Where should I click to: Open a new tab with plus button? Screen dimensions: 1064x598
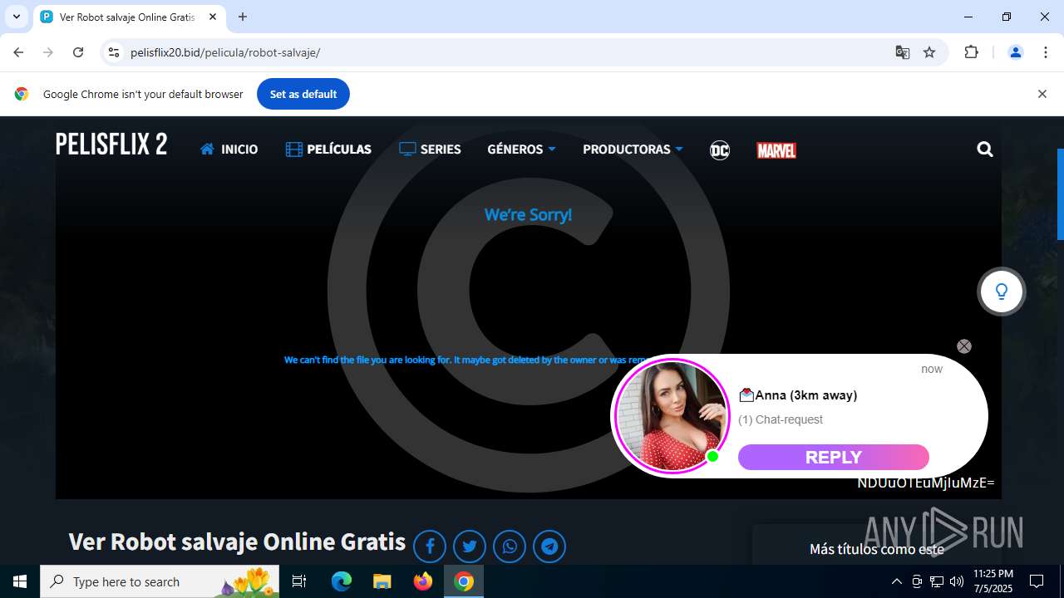[243, 17]
